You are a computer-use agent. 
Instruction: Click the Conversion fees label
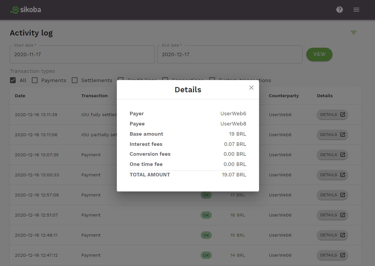[150, 154]
